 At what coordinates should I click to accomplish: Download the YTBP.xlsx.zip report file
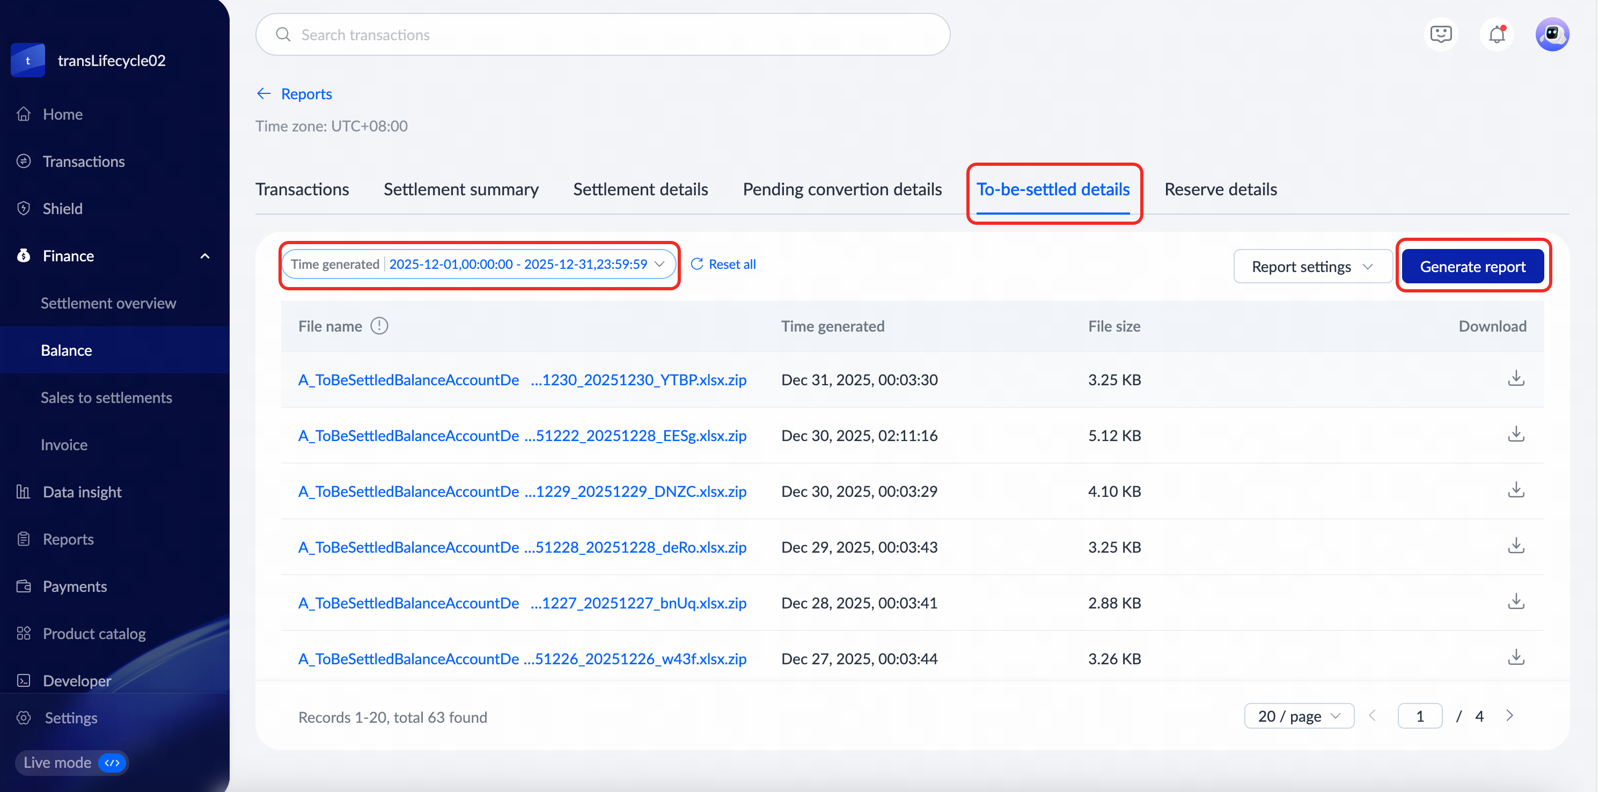pos(1515,378)
